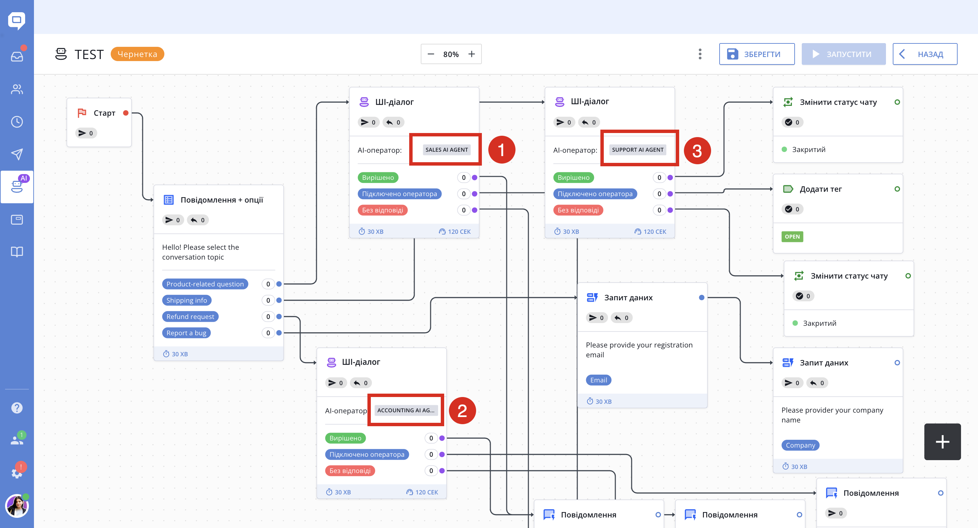The image size is (978, 528).
Task: Open the three-dot more options menu
Action: (x=700, y=54)
